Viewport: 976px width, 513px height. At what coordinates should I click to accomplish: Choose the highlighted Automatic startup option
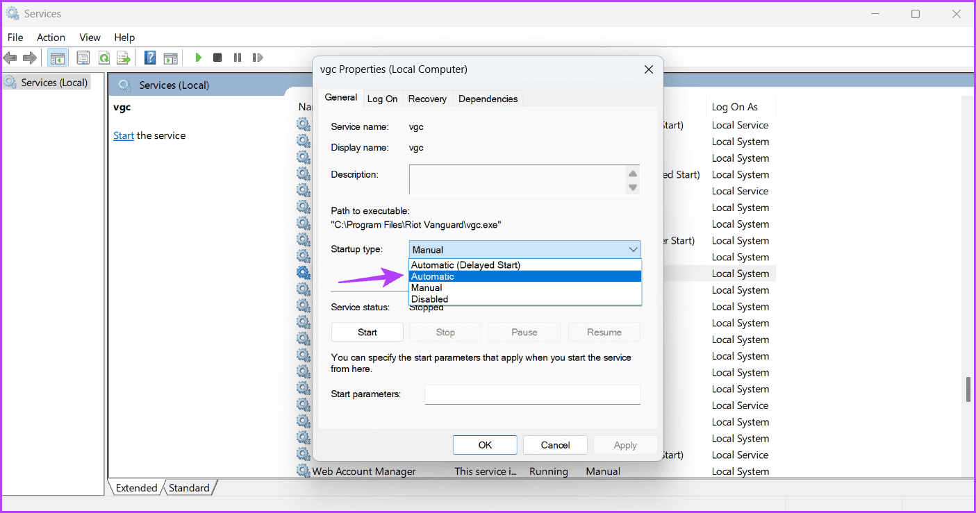click(x=525, y=276)
